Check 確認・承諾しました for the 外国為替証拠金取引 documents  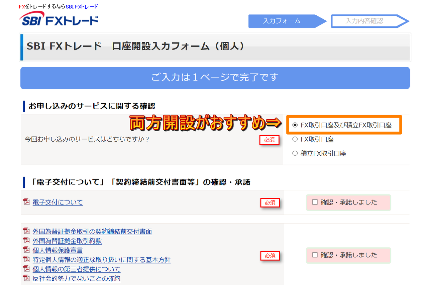pos(315,255)
